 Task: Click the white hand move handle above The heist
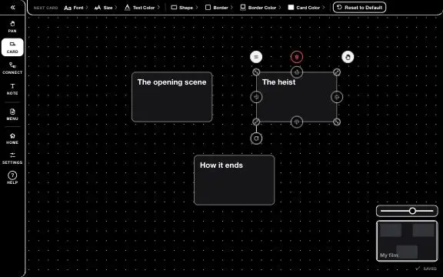point(348,57)
